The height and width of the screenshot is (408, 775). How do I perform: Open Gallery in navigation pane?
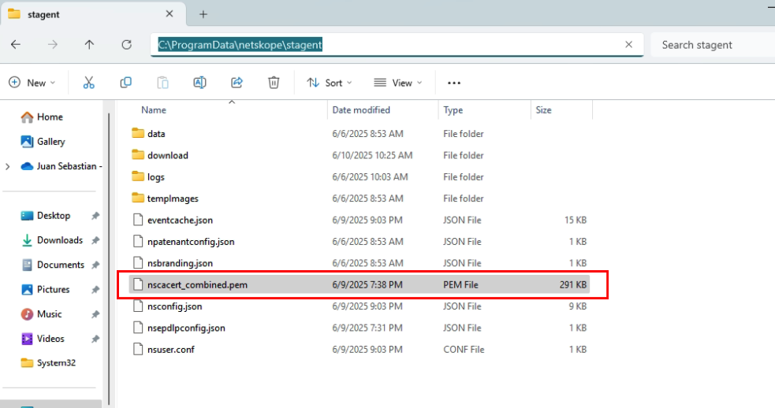pyautogui.click(x=43, y=142)
